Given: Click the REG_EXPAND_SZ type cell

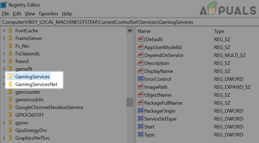Looking at the screenshot, I should (232, 87).
